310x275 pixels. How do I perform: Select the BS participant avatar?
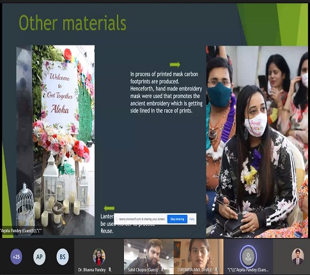tap(63, 256)
